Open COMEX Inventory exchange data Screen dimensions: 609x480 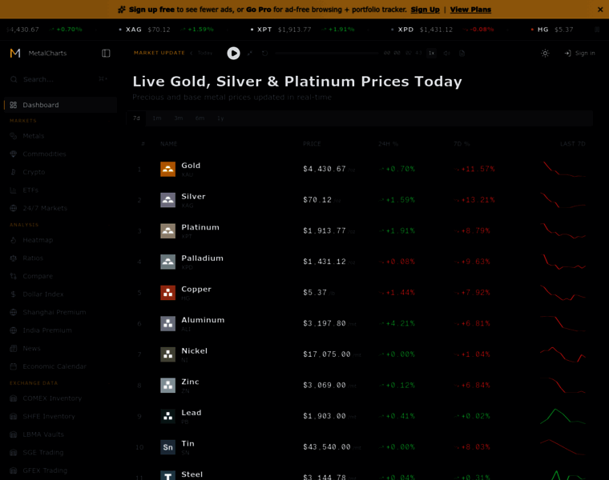[51, 398]
